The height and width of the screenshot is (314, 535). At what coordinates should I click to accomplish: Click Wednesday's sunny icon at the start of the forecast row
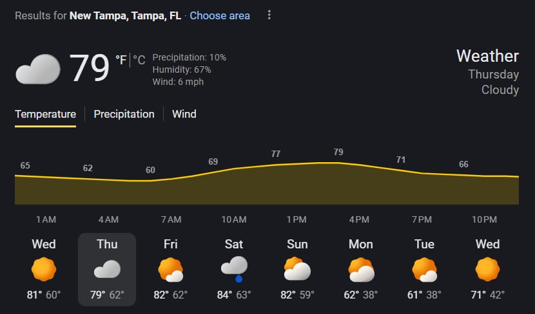[44, 269]
